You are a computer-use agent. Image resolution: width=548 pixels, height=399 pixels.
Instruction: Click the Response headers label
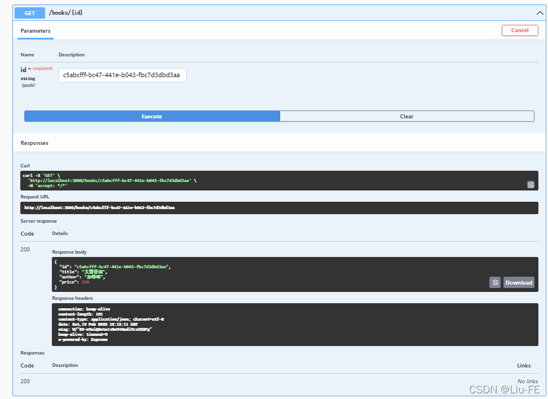tap(72, 298)
